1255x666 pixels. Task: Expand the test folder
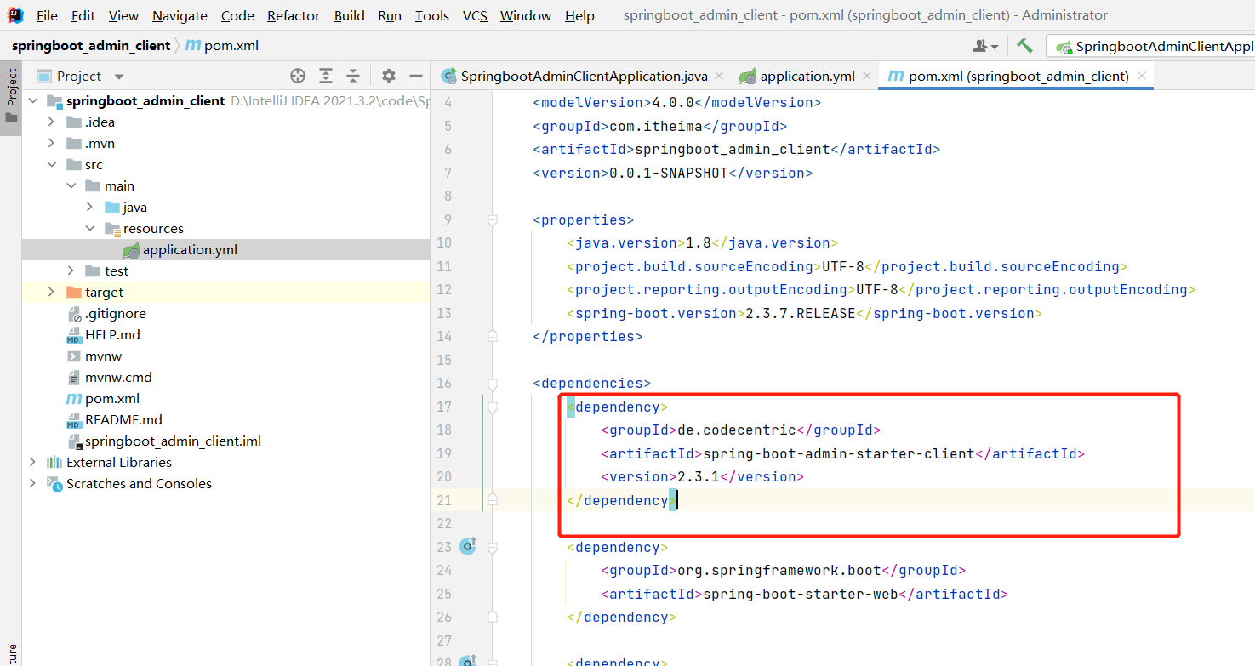[x=71, y=270]
